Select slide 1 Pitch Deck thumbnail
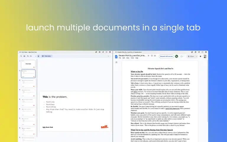The width and height of the screenshot is (227, 142). click(28, 64)
